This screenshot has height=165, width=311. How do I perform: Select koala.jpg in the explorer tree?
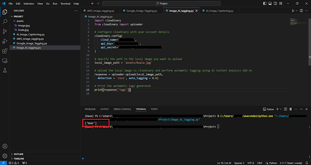tap(23, 30)
